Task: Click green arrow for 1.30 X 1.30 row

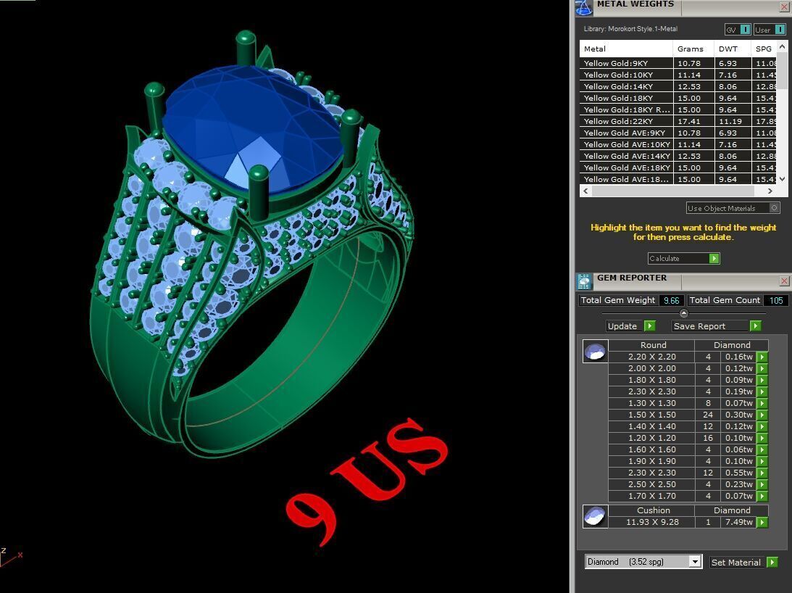Action: click(762, 403)
